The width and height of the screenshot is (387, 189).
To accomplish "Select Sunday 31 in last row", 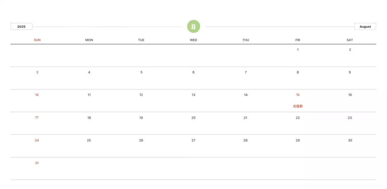I will pyautogui.click(x=37, y=163).
